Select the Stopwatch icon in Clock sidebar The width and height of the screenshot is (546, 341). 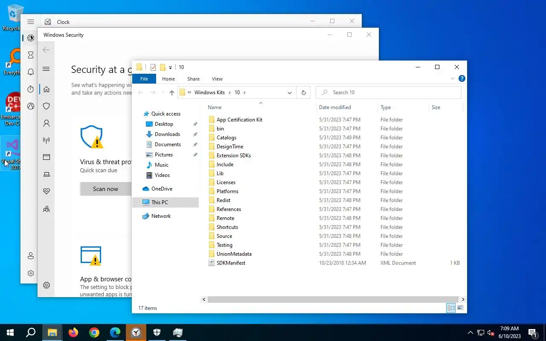31,89
